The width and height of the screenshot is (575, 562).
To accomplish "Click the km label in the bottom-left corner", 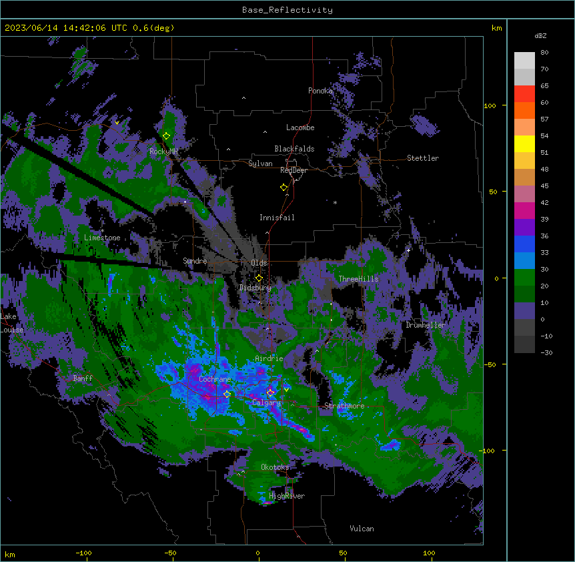I will [x=10, y=555].
